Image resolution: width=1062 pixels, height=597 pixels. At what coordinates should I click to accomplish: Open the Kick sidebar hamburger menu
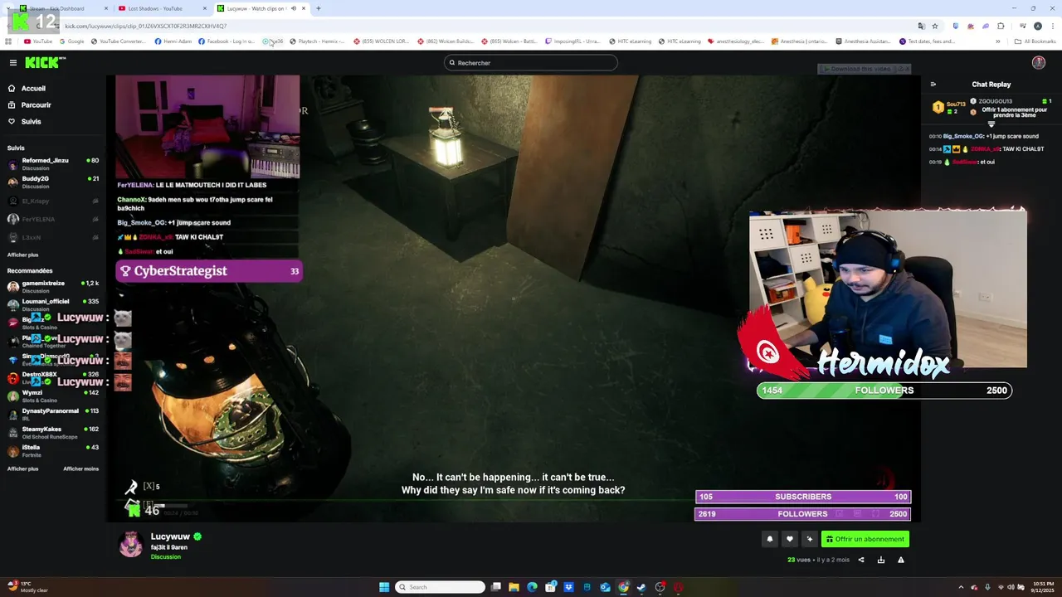coord(12,62)
